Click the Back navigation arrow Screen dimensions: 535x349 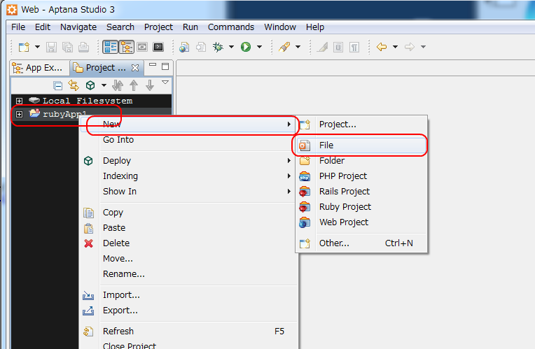click(382, 47)
